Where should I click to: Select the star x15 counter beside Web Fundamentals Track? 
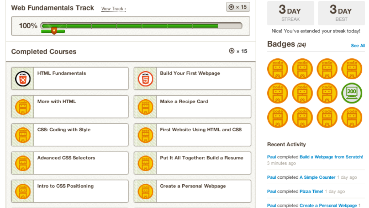[x=238, y=7]
